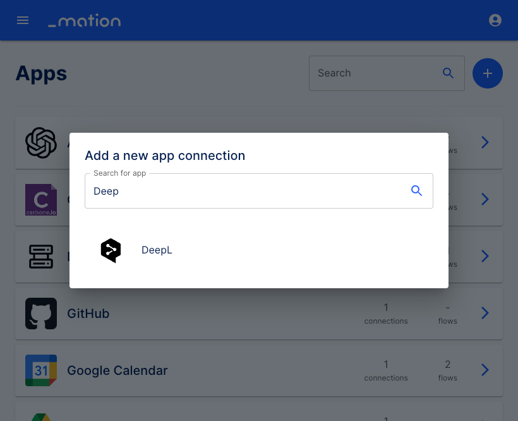This screenshot has width=518, height=421.
Task: Click the blue plus add-connection button
Action: point(487,73)
